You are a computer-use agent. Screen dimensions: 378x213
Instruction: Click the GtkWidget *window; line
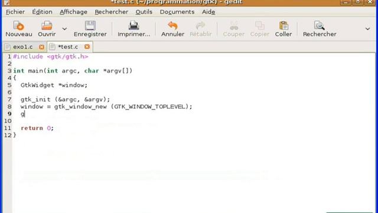[54, 85]
